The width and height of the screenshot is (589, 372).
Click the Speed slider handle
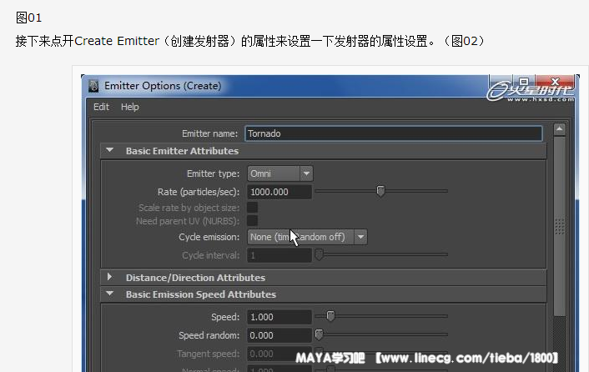[330, 316]
